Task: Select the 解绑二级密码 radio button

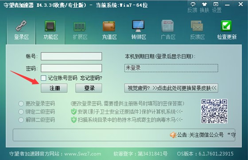Action: 21,120
